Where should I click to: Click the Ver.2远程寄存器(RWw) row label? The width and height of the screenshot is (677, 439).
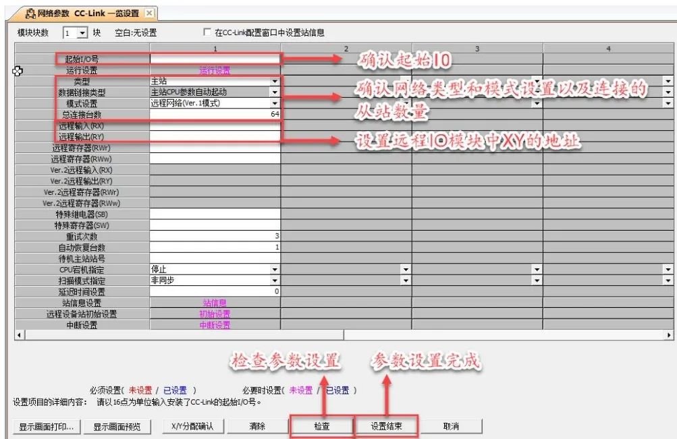pyautogui.click(x=81, y=203)
